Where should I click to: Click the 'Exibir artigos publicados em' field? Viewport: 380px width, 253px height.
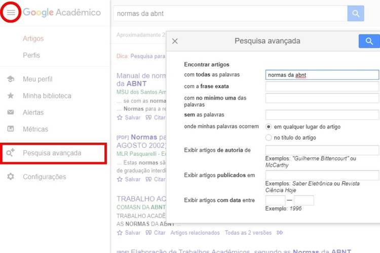[322, 175]
